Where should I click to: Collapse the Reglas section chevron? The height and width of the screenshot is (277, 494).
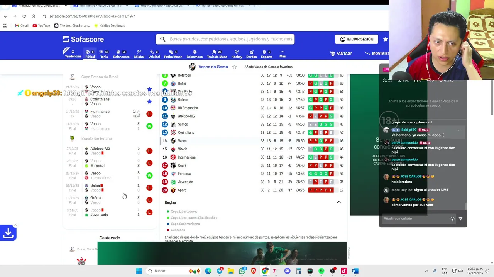coord(339,202)
